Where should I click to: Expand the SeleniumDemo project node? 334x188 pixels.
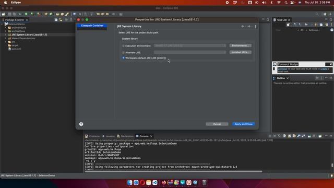click(x=2, y=24)
